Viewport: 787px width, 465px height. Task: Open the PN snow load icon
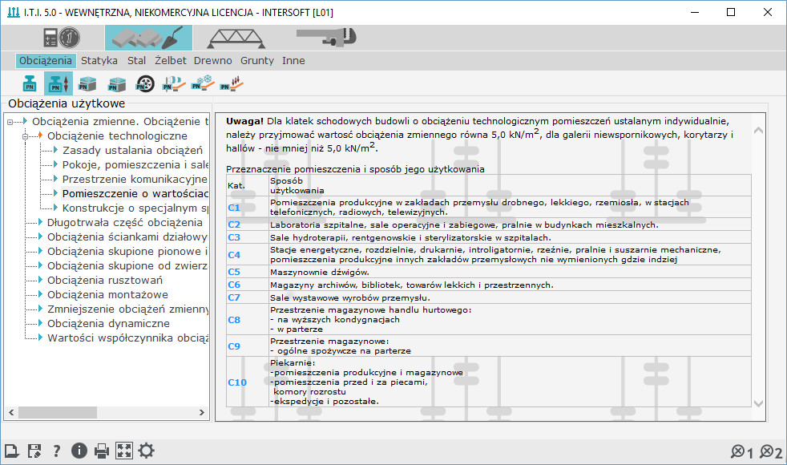pyautogui.click(x=203, y=83)
